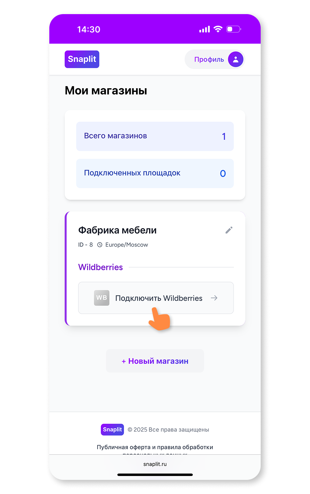Open the profile avatar icon

tap(236, 59)
